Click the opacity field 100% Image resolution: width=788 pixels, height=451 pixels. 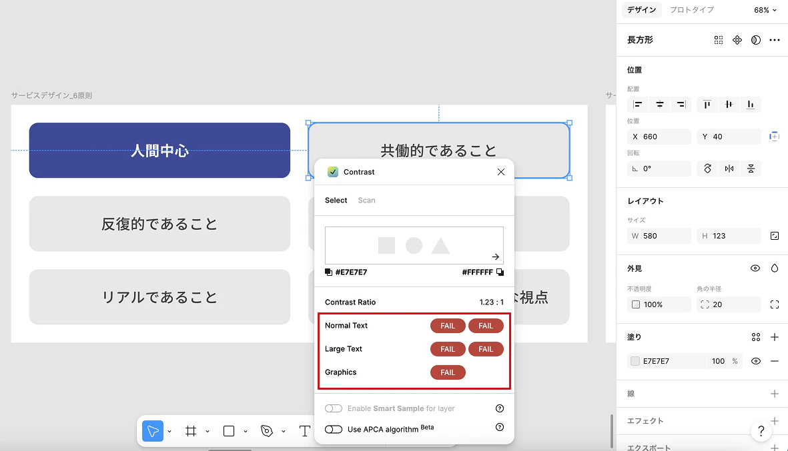[x=659, y=304]
